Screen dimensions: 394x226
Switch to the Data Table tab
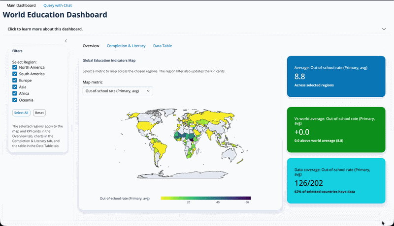[x=163, y=46]
